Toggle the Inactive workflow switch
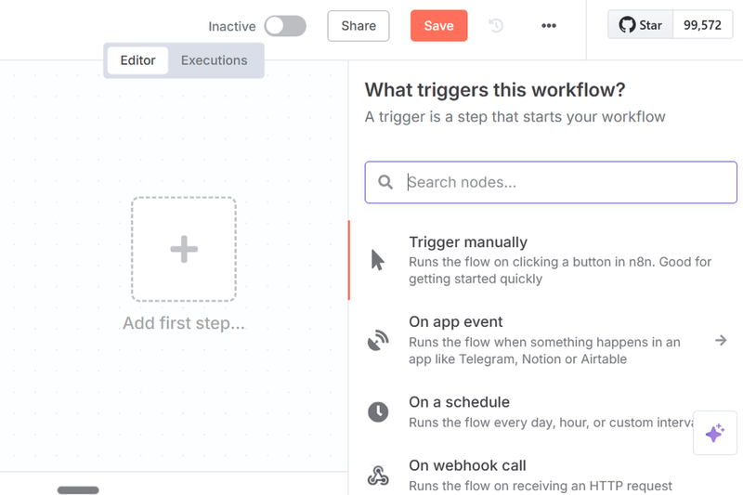The height and width of the screenshot is (495, 743). [x=284, y=26]
